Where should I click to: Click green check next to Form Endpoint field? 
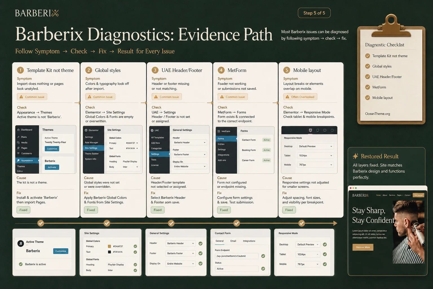point(263,256)
